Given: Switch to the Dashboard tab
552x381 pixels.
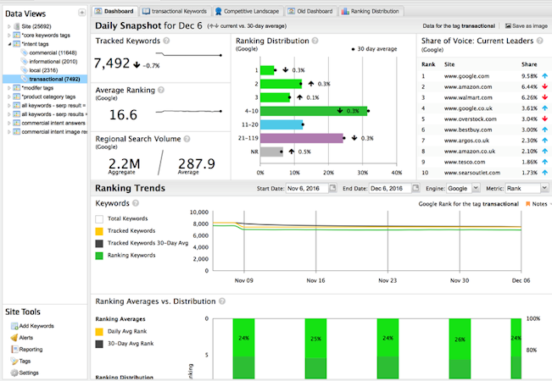Looking at the screenshot, I should click(114, 11).
